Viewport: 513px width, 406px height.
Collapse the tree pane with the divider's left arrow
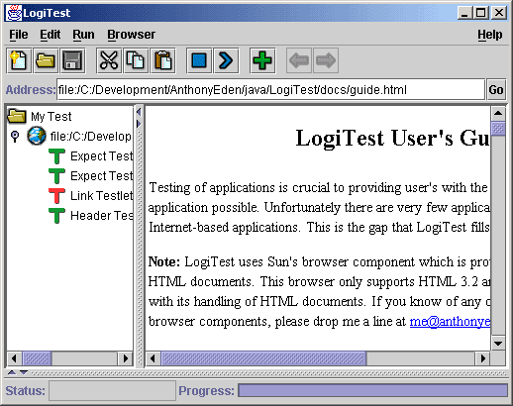[139, 112]
